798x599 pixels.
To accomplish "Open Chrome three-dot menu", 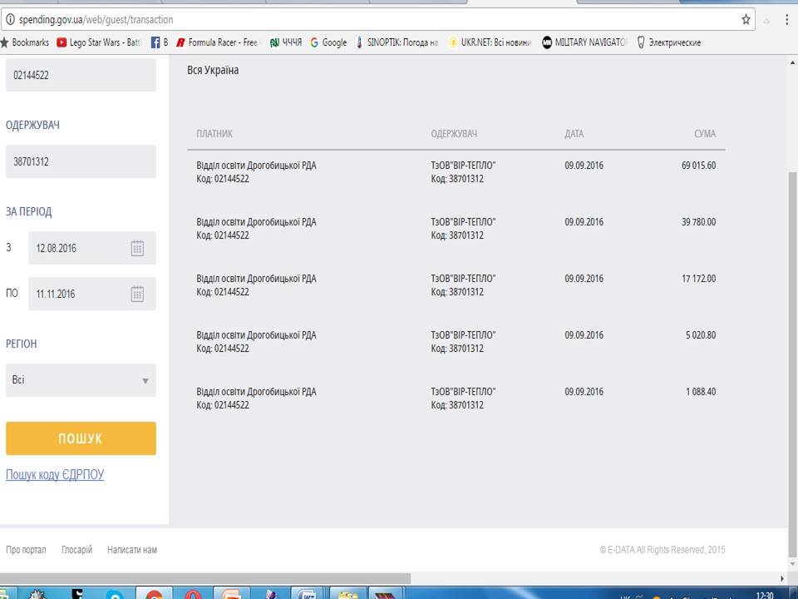I will tap(787, 19).
